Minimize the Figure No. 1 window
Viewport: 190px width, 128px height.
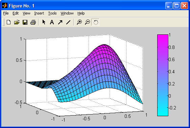tap(169, 5)
